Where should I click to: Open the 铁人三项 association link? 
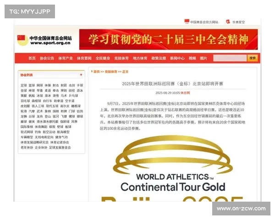pos(38,106)
